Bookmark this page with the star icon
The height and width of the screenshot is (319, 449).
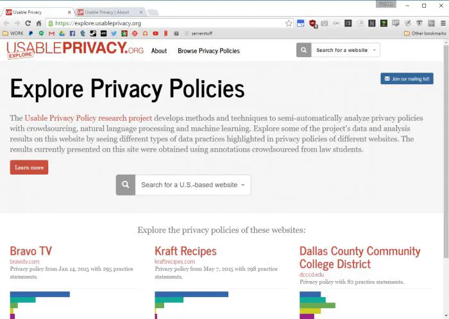(x=289, y=23)
